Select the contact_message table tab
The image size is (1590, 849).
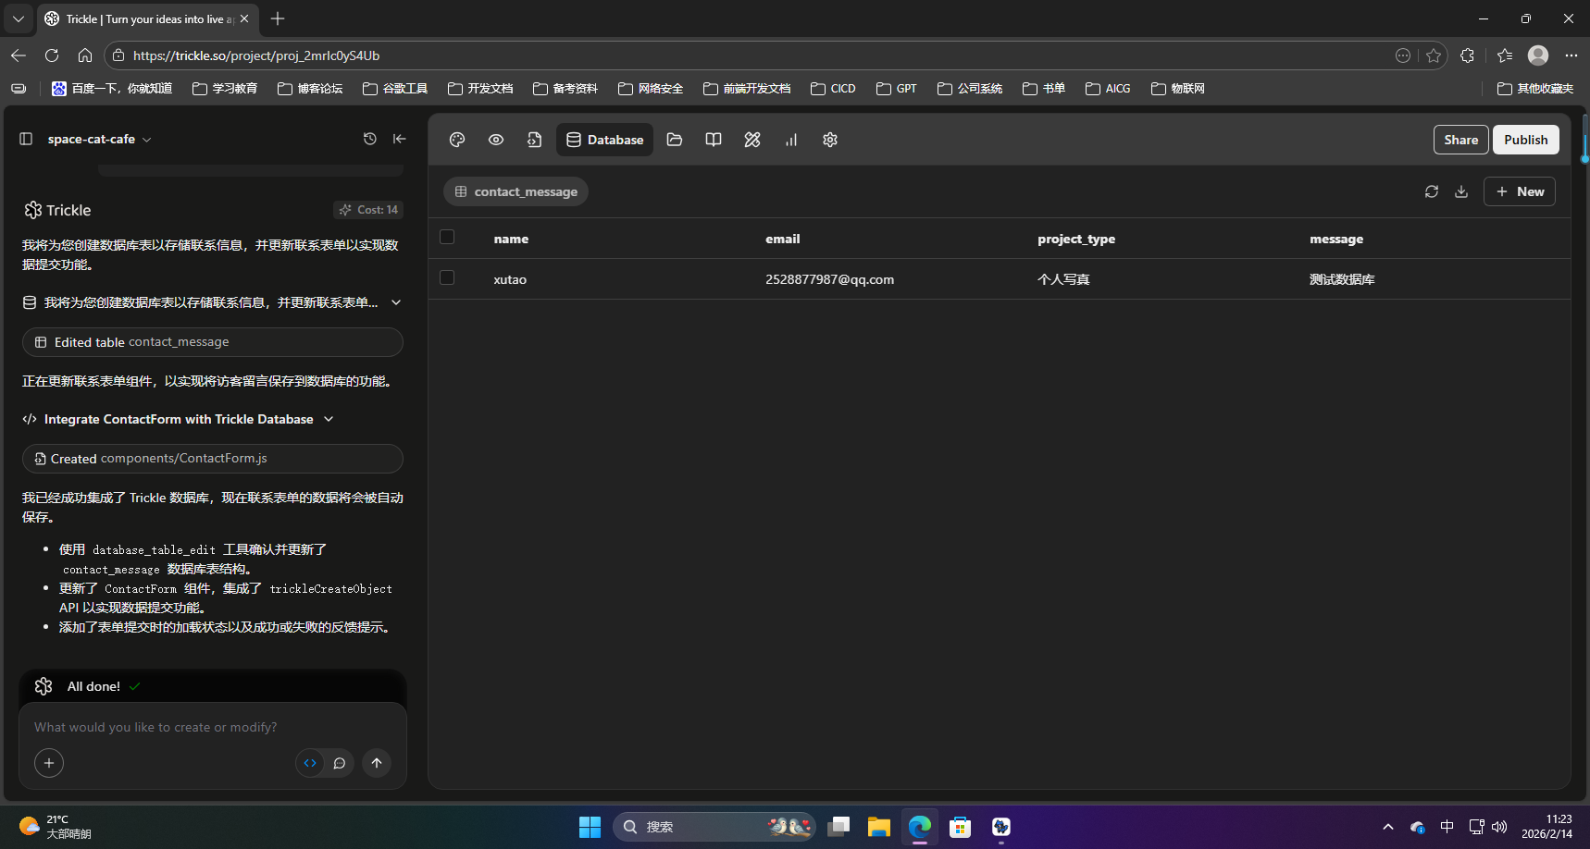(x=516, y=191)
